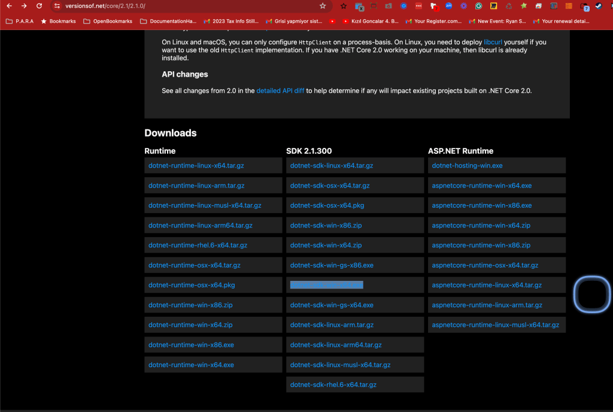Download dotnet-sdk-win-gs-x64.exe
Image resolution: width=613 pixels, height=412 pixels.
(x=332, y=305)
